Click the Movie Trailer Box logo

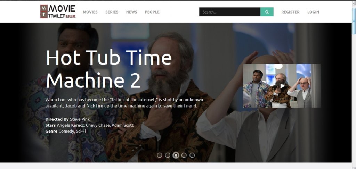pyautogui.click(x=58, y=11)
